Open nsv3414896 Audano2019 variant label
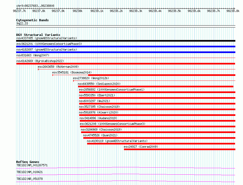 point(98,118)
